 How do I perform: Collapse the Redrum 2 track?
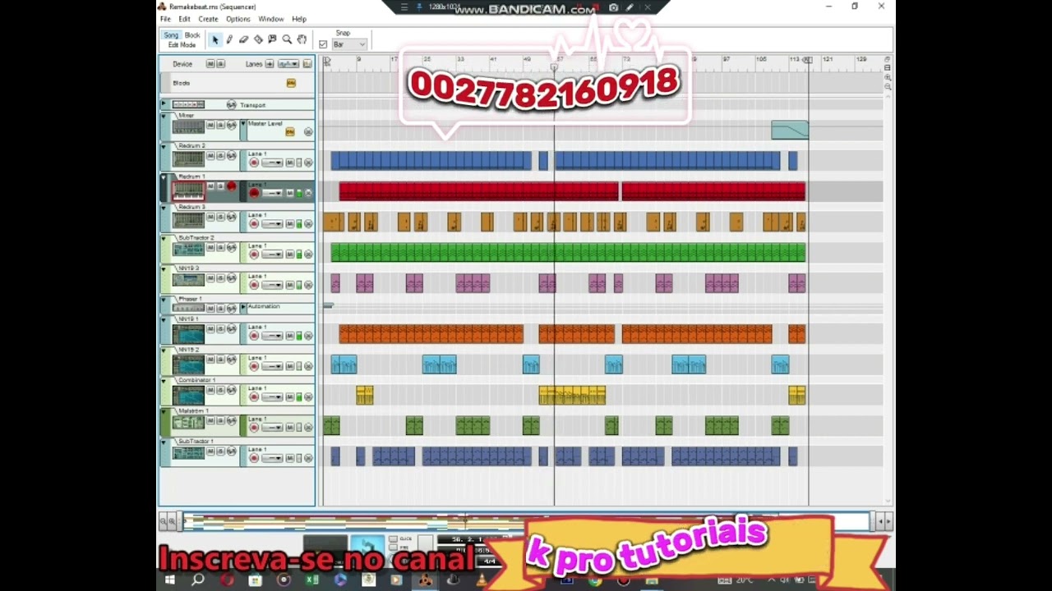point(164,147)
